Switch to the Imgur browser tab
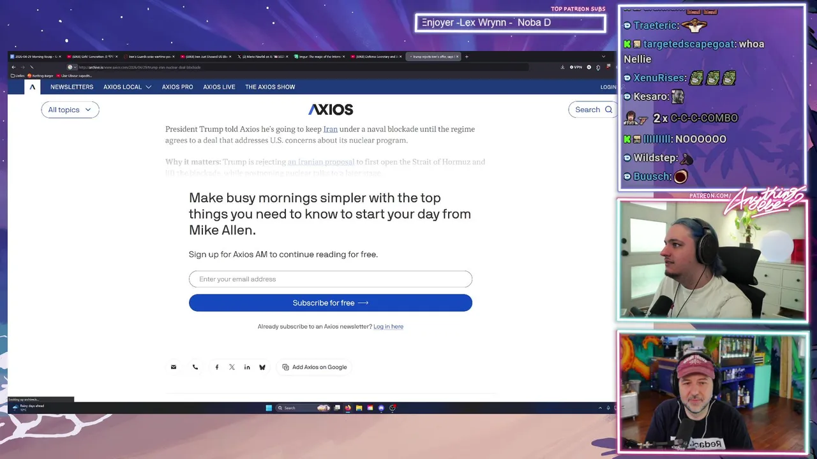 pyautogui.click(x=320, y=57)
